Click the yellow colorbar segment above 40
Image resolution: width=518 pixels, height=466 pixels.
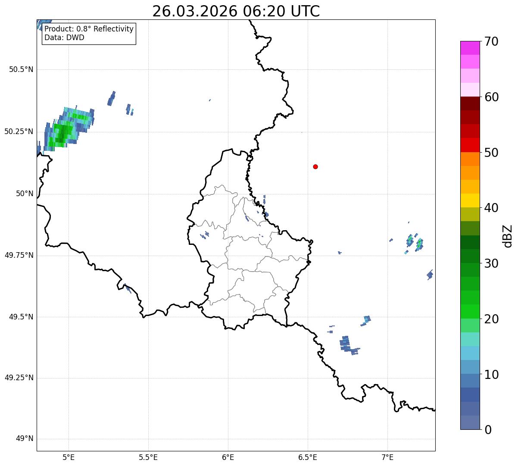pos(470,200)
